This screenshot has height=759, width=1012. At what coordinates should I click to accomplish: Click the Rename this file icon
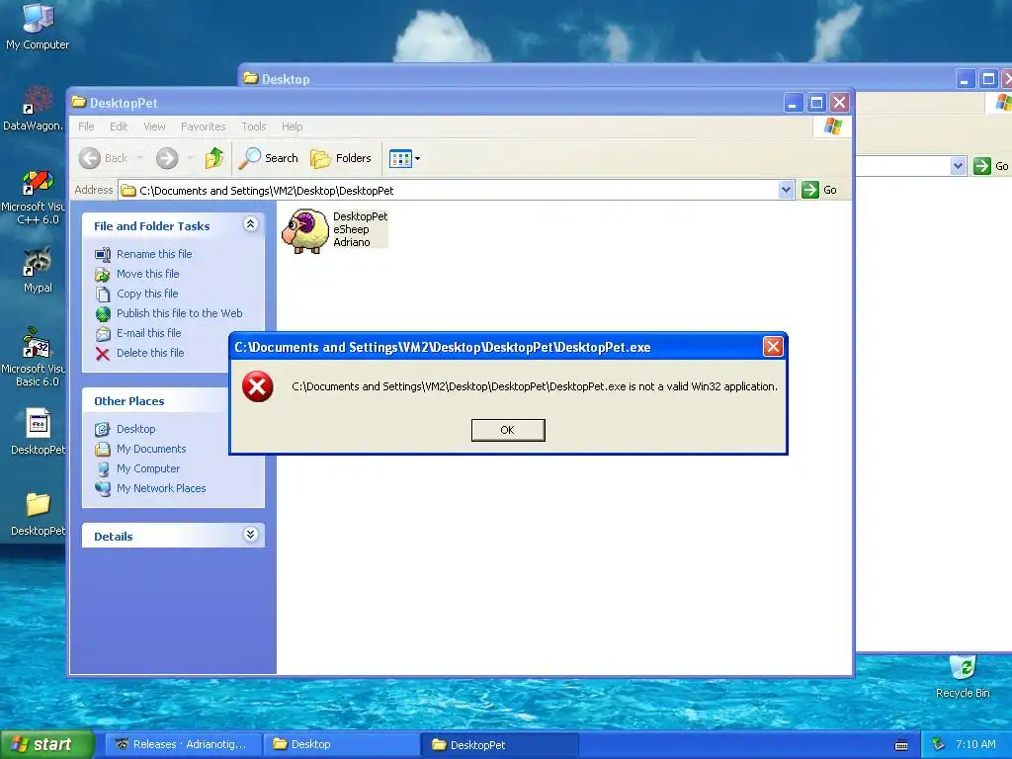(x=103, y=254)
